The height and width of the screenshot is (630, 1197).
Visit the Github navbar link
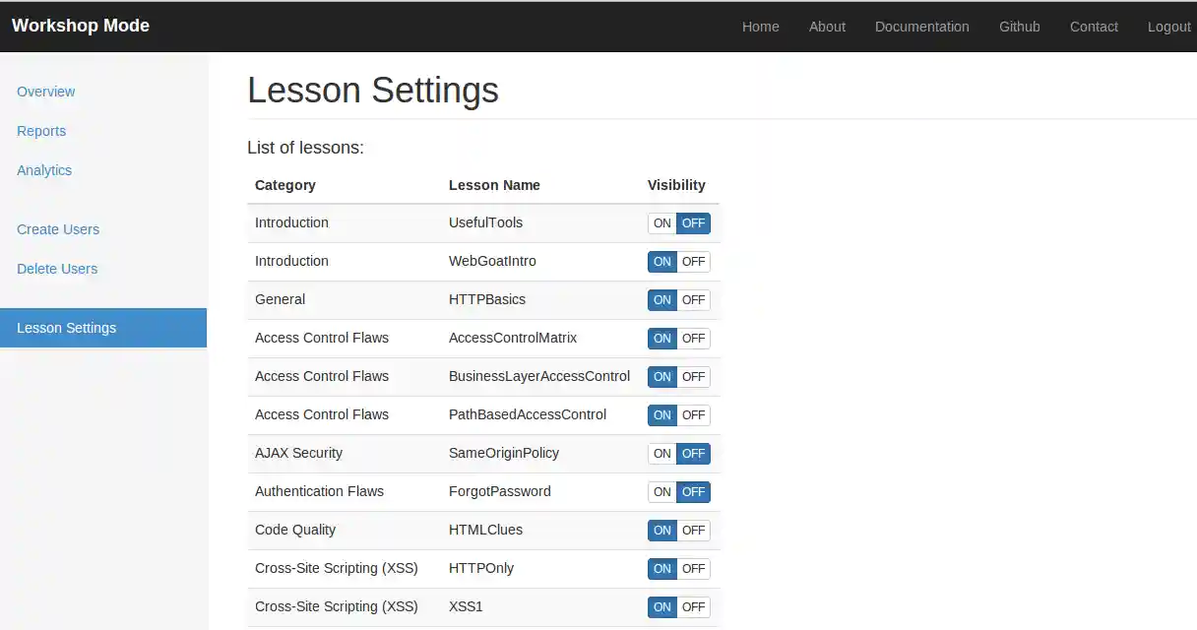pos(1019,27)
